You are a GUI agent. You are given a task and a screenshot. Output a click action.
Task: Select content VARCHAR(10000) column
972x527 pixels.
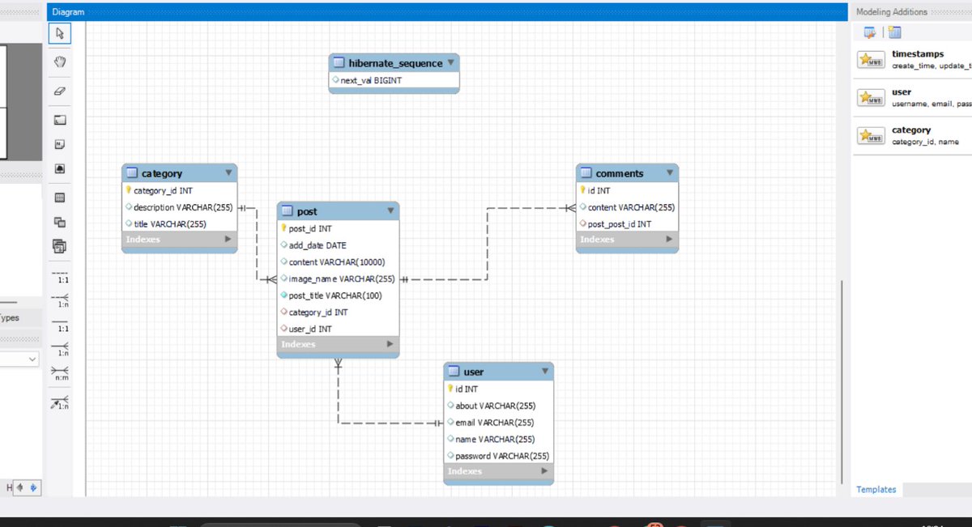click(x=338, y=262)
